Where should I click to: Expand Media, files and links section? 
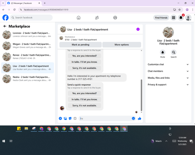click(x=168, y=78)
